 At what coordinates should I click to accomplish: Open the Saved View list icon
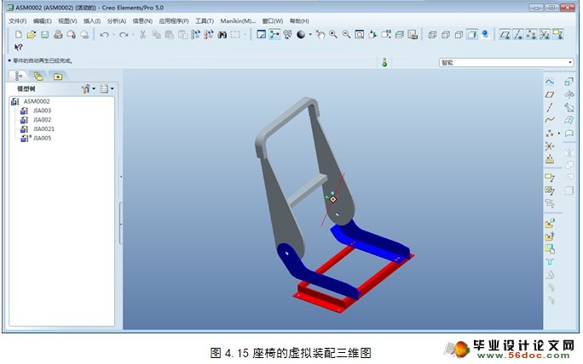386,35
